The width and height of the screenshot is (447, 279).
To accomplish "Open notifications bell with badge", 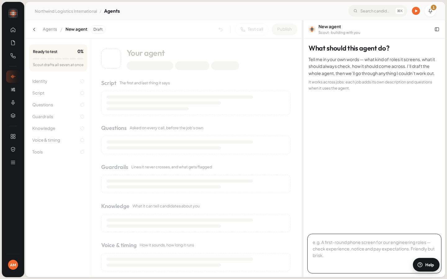I will tap(430, 11).
